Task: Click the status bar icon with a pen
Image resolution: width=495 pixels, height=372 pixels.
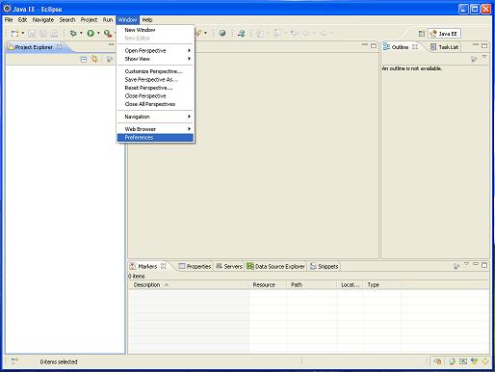Action: click(x=463, y=361)
